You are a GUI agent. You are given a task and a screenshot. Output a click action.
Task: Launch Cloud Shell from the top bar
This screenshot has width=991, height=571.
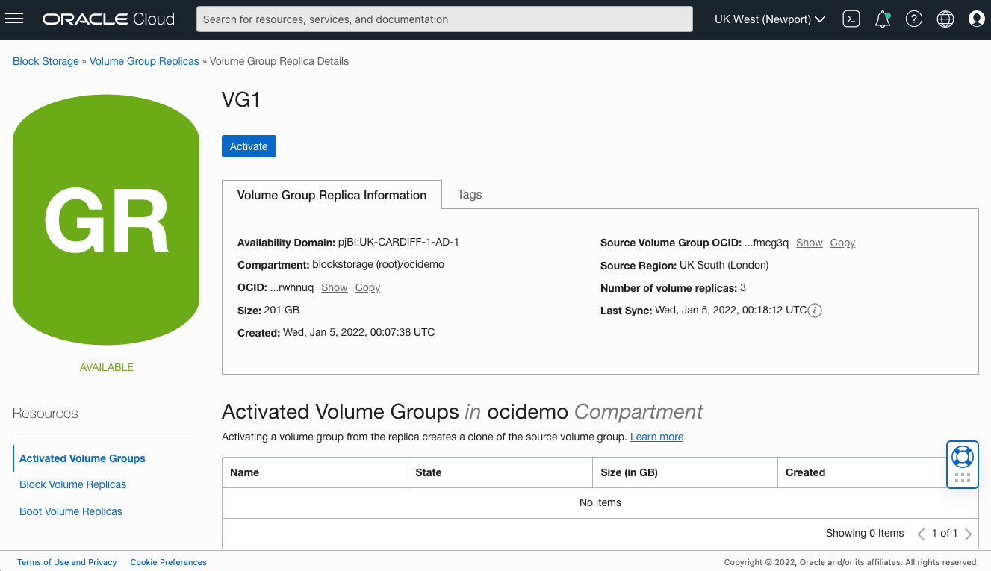click(x=851, y=19)
